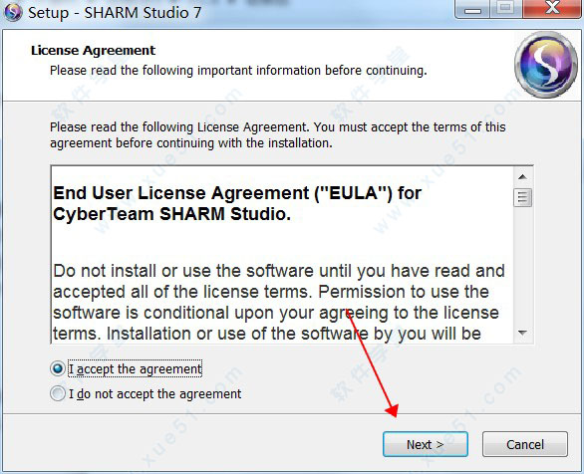Minimize the Setup window
Image resolution: width=584 pixels, height=474 pixels.
click(472, 9)
